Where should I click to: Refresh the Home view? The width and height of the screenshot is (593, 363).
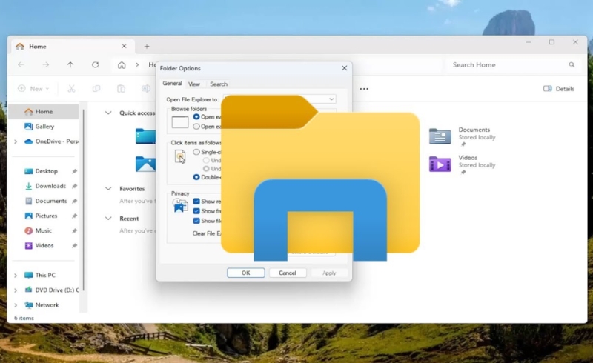click(x=96, y=64)
